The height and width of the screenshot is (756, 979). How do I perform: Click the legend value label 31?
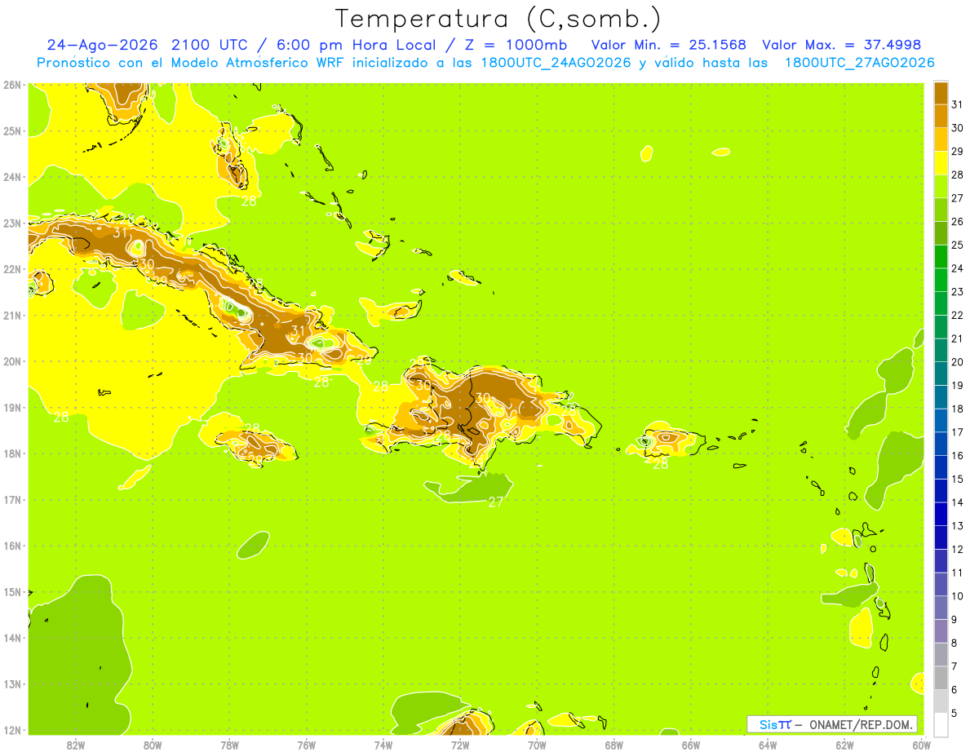point(957,104)
